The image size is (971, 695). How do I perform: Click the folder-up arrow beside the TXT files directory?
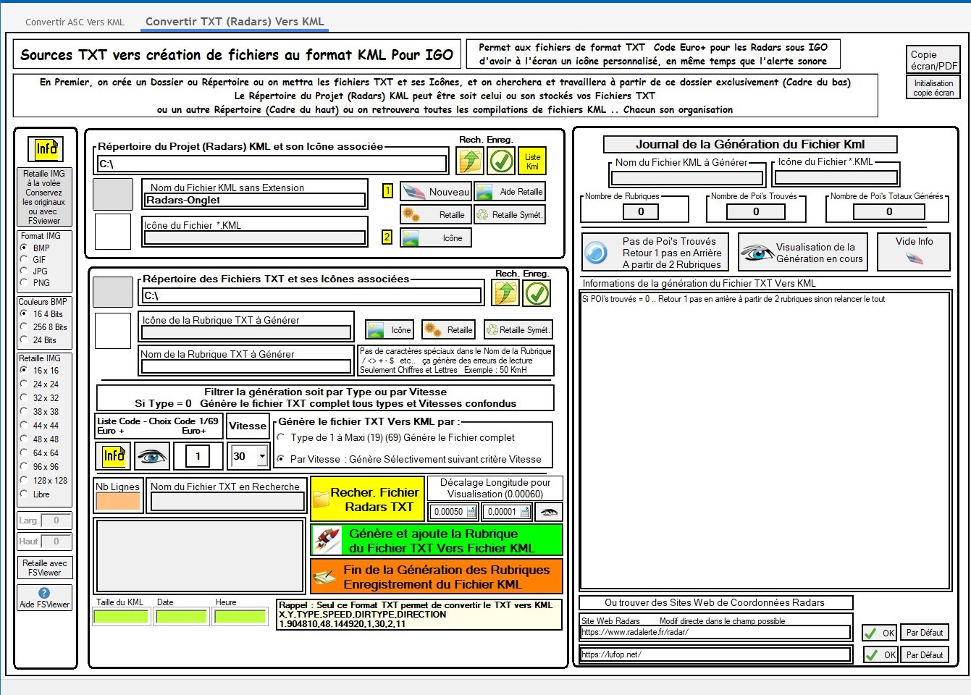[505, 293]
